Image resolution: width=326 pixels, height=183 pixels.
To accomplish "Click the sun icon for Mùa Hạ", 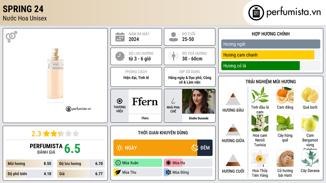I will click(168, 163).
